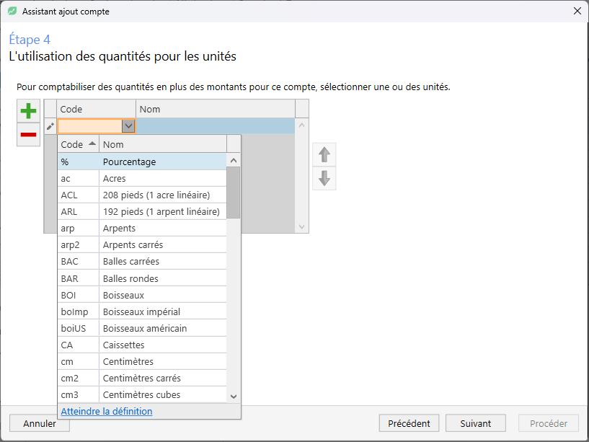Choose Caissettes from the list

point(142,345)
